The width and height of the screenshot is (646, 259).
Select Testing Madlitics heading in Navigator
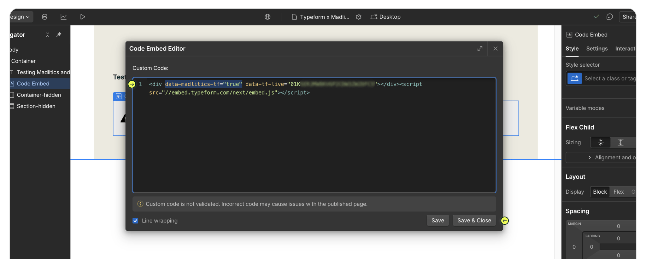pyautogui.click(x=40, y=72)
